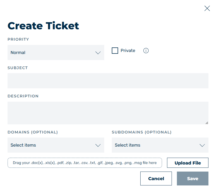Click the SUBJECT field label
The image size is (215, 192).
click(18, 68)
